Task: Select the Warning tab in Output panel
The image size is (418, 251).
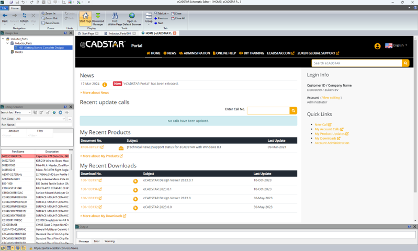Action: (x=109, y=241)
